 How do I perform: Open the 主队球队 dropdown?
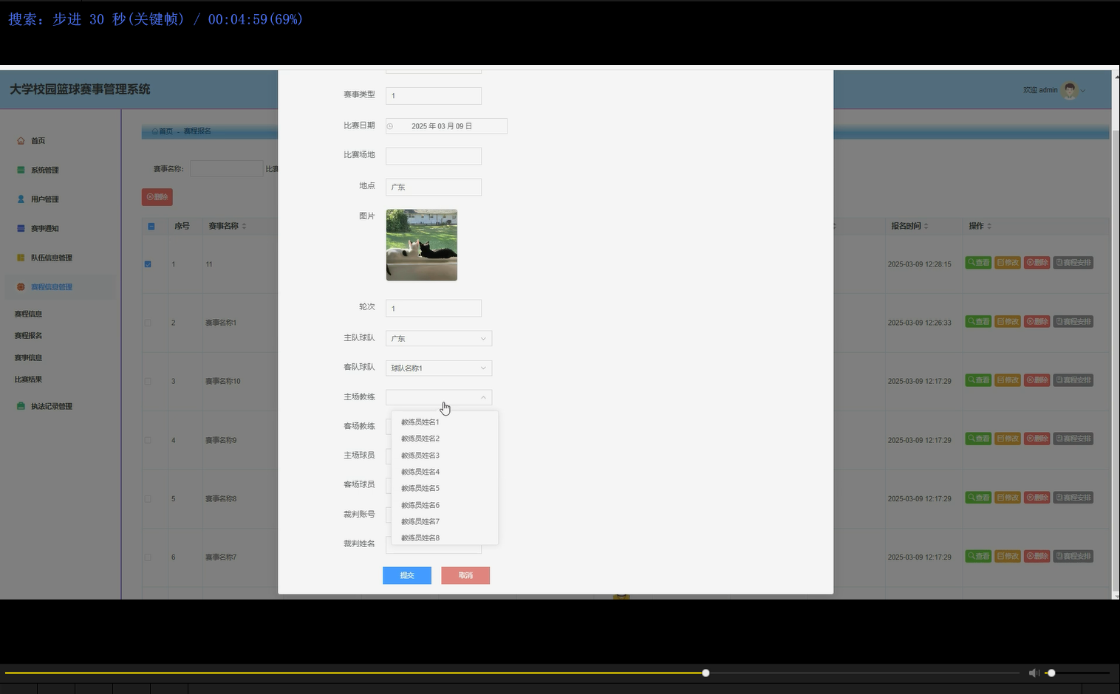439,338
